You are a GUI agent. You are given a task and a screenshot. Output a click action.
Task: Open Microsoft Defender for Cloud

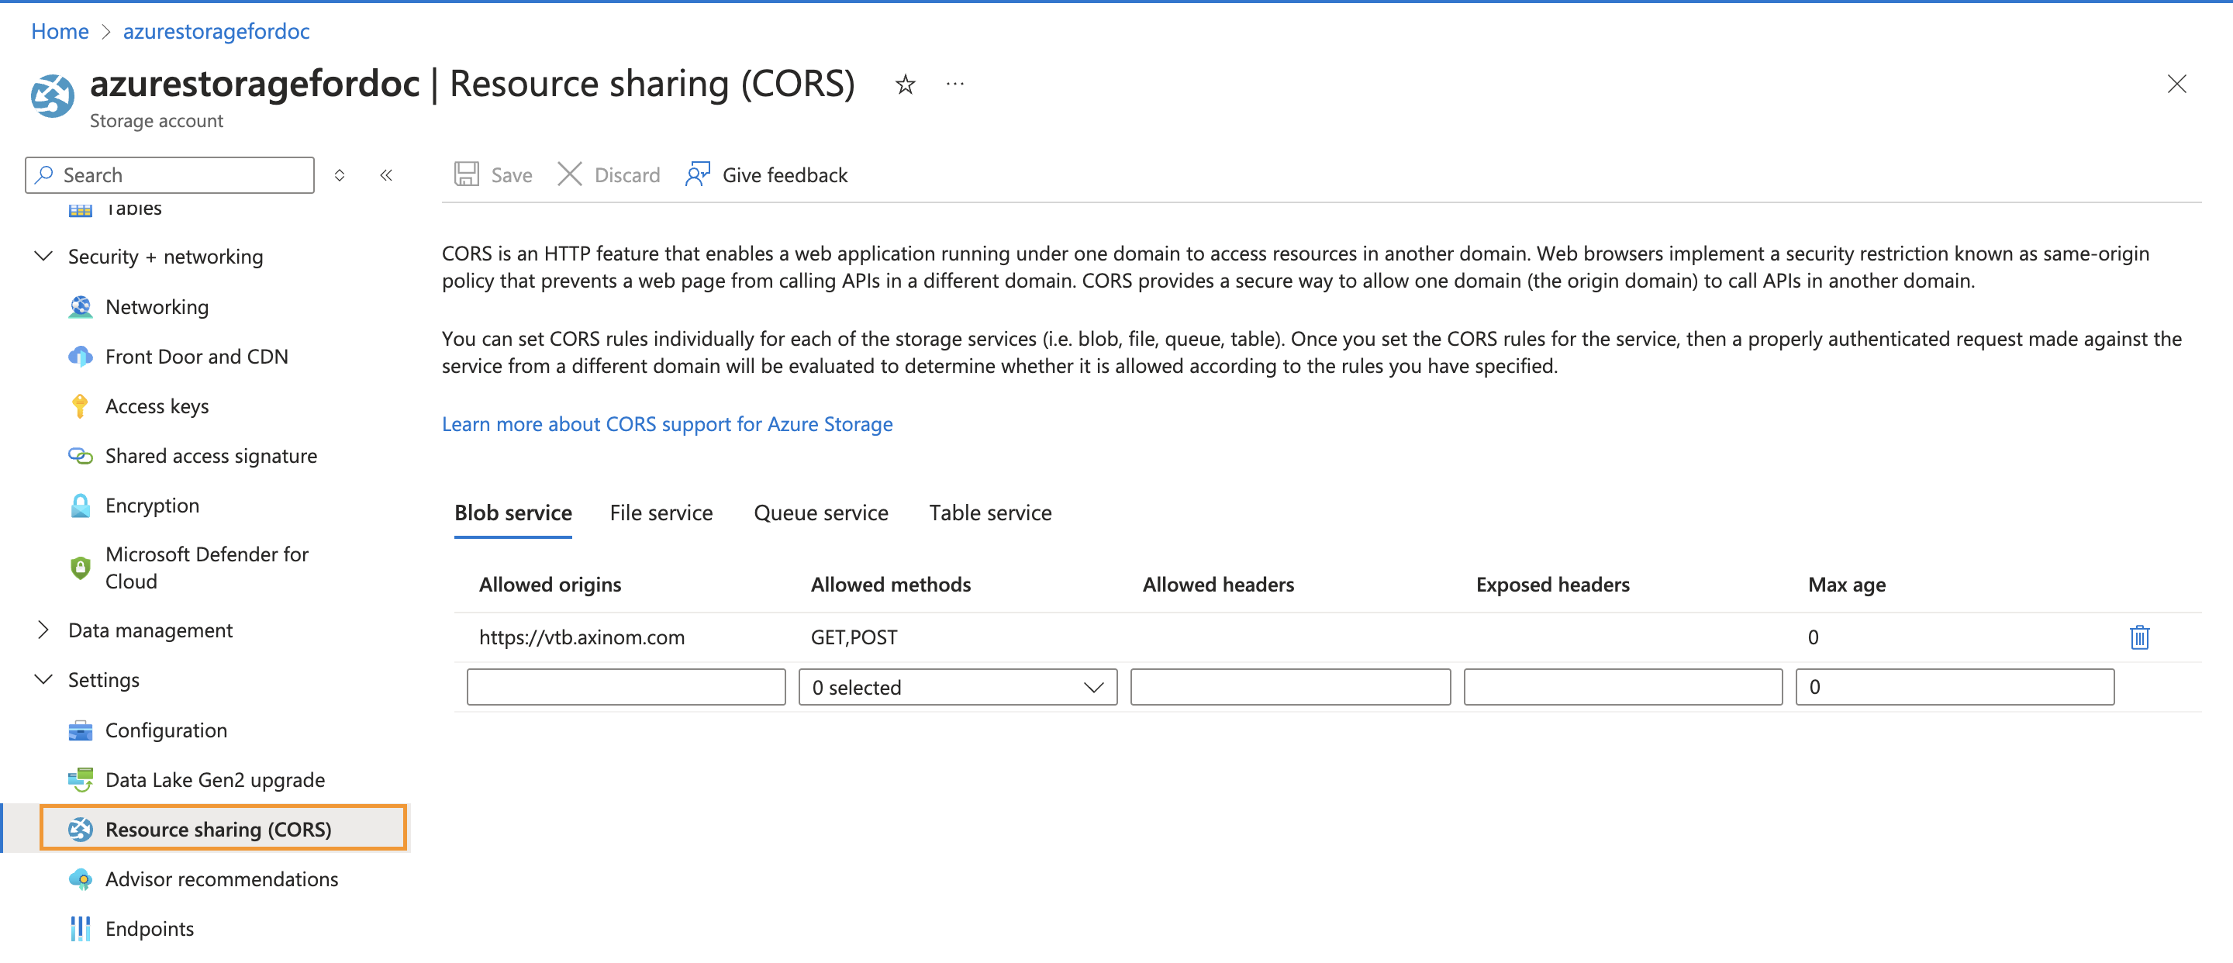(x=206, y=568)
